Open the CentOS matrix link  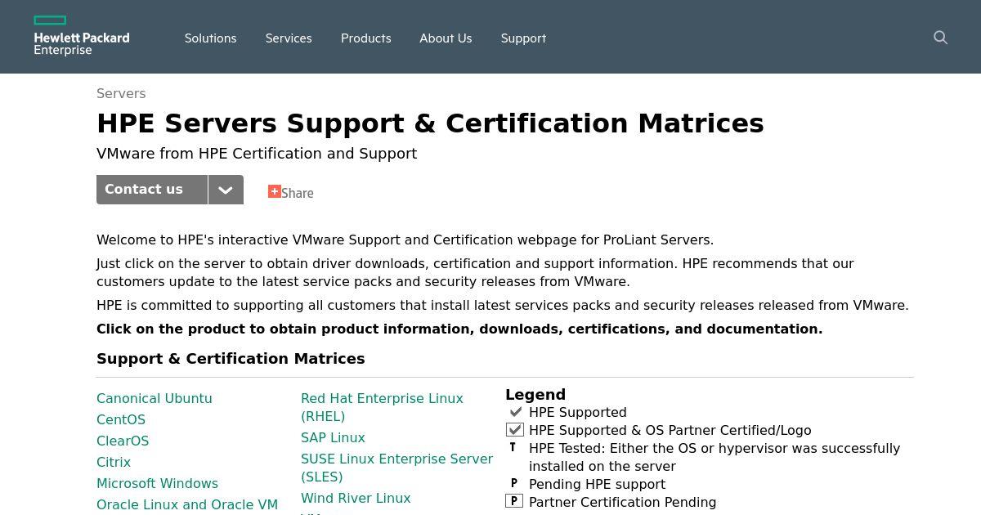[x=121, y=419]
